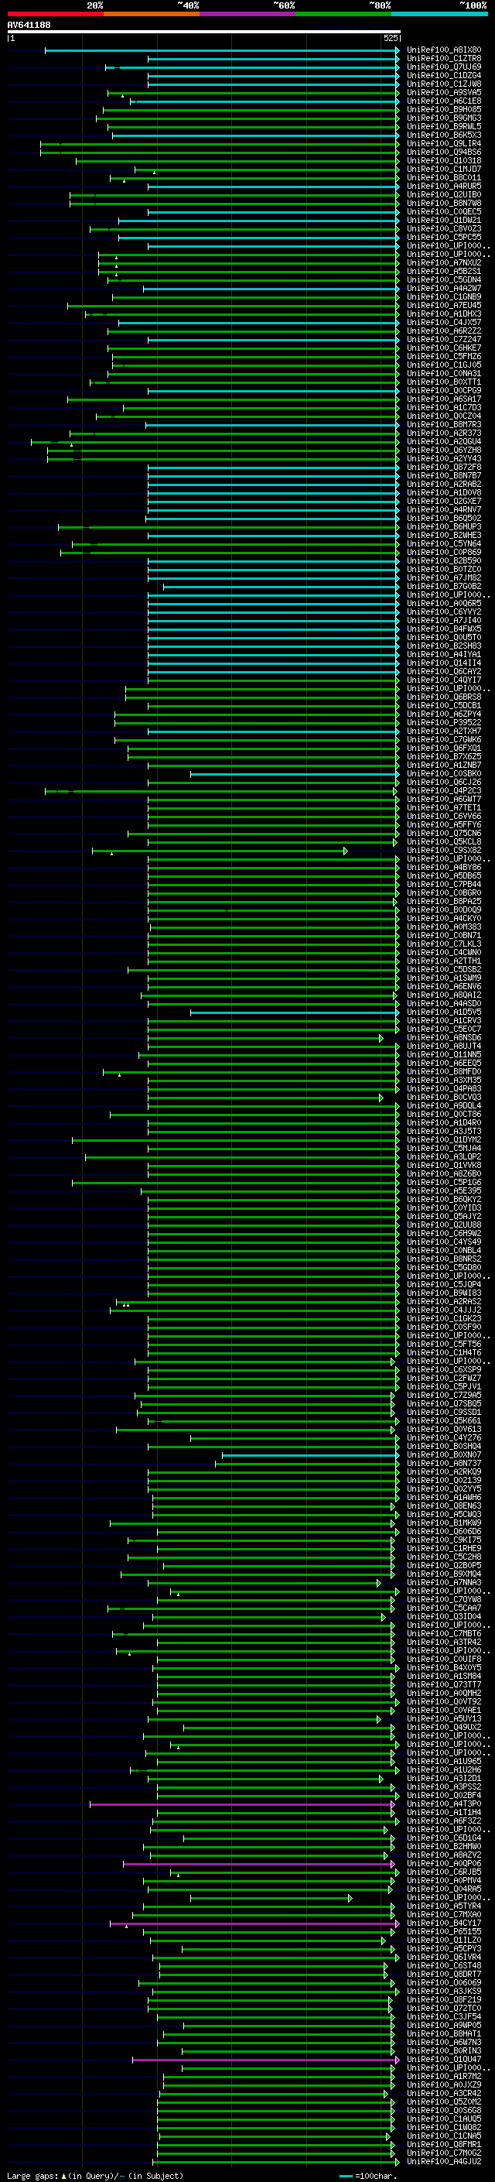
Task: Click hit label UniRef100_A7EU45
Action: point(444,306)
